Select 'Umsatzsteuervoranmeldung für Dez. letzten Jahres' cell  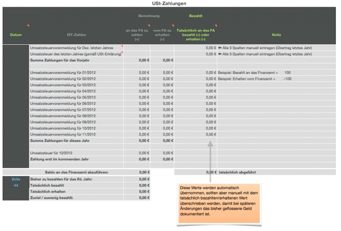[x=76, y=48]
